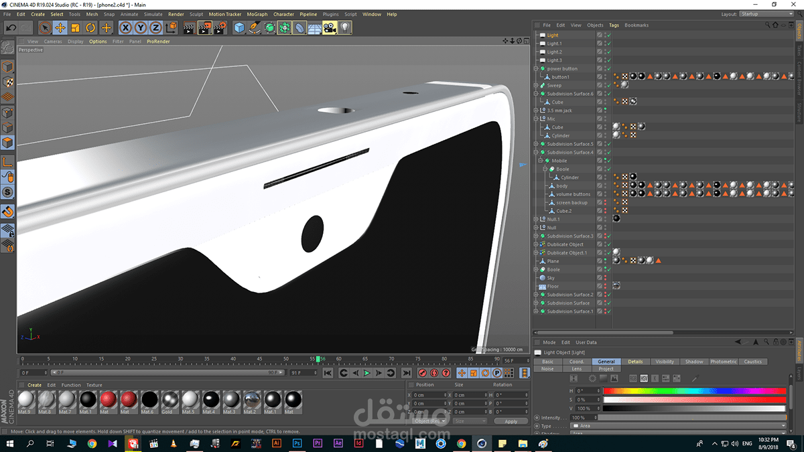Toggle visibility dots of Light.2 object
804x452 pixels.
[605, 52]
